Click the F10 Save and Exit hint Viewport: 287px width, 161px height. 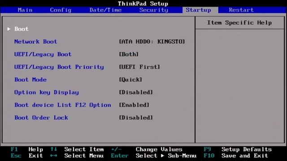236,156
